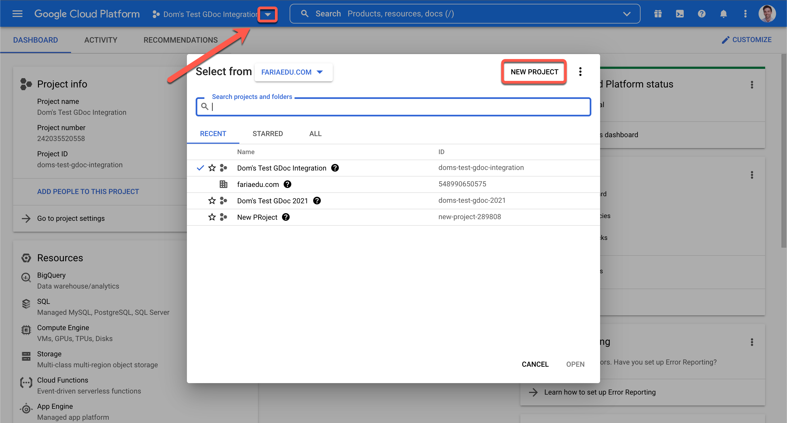Open Compute Engine resource
Image resolution: width=787 pixels, height=423 pixels.
[63, 328]
